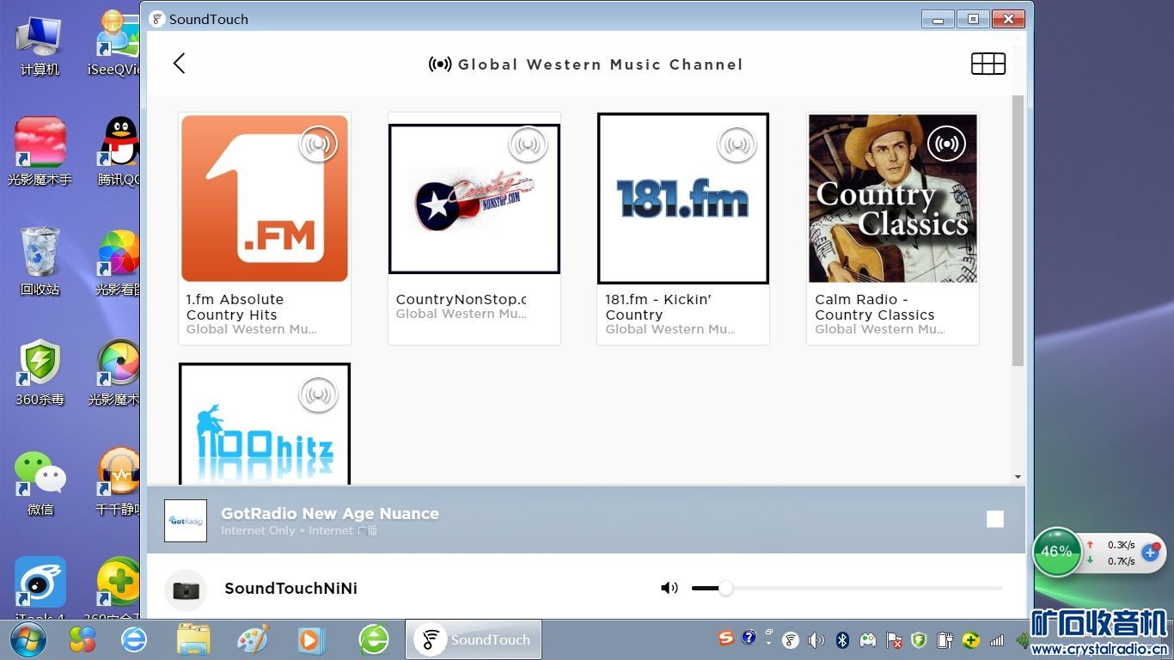This screenshot has width=1174, height=660.
Task: Click the scrollbar down arrow
Action: click(1018, 477)
